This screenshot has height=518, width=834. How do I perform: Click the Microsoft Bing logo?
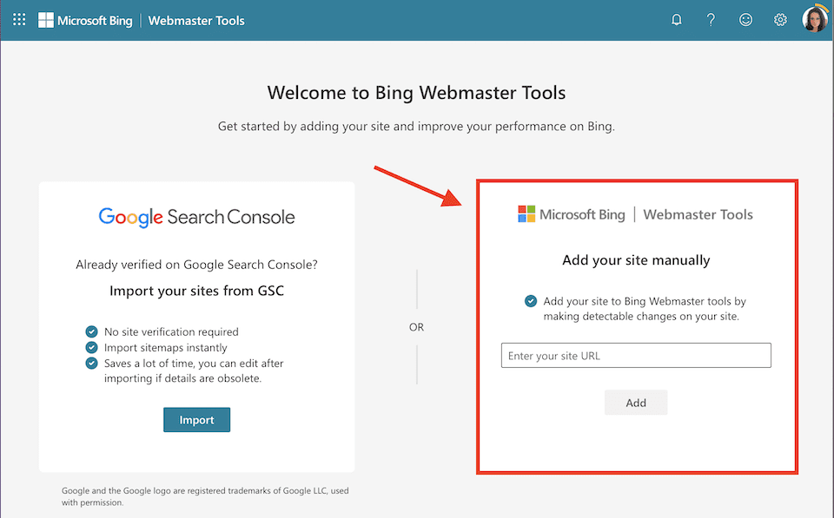(85, 20)
